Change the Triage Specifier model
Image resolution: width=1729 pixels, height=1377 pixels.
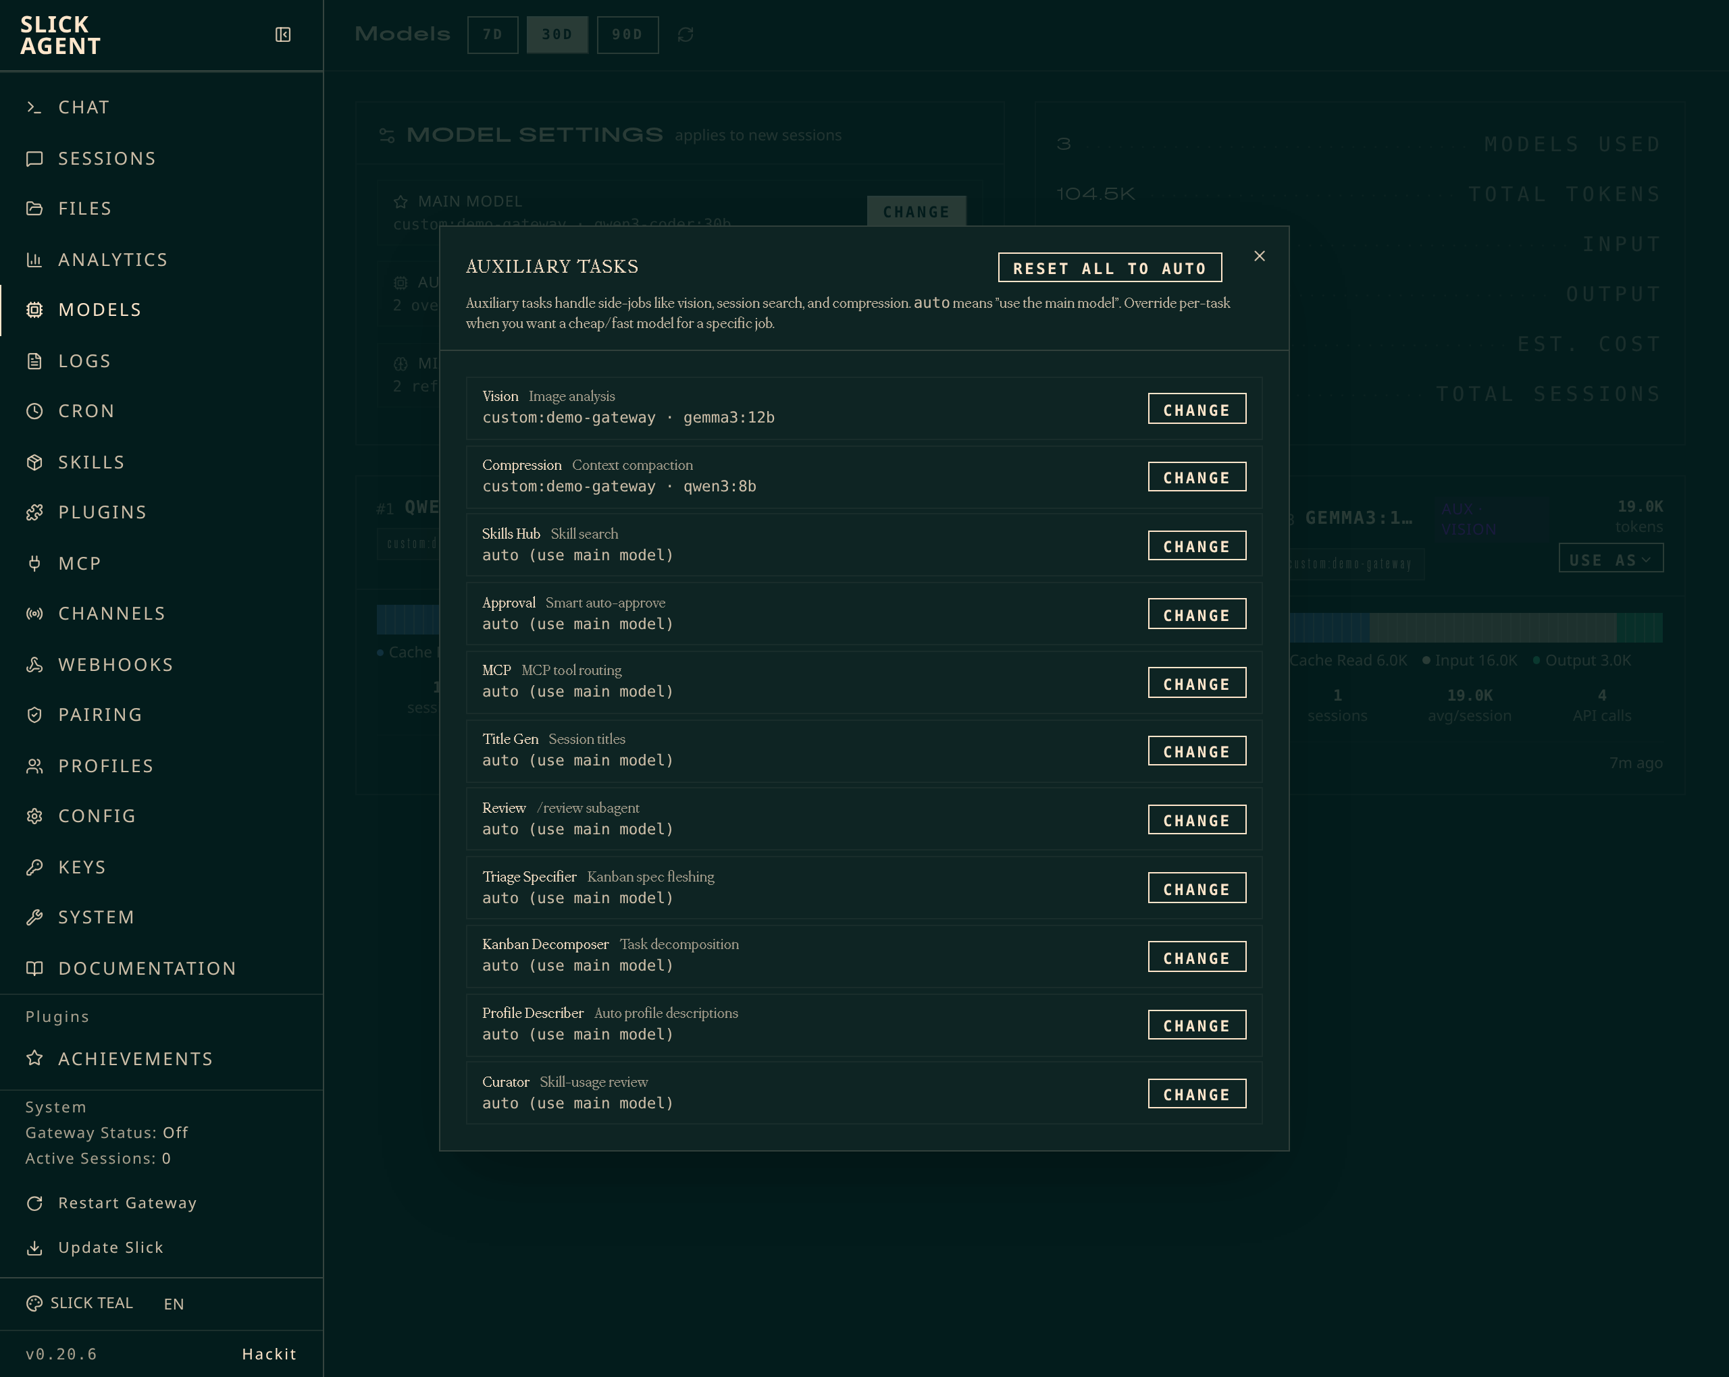(x=1197, y=888)
